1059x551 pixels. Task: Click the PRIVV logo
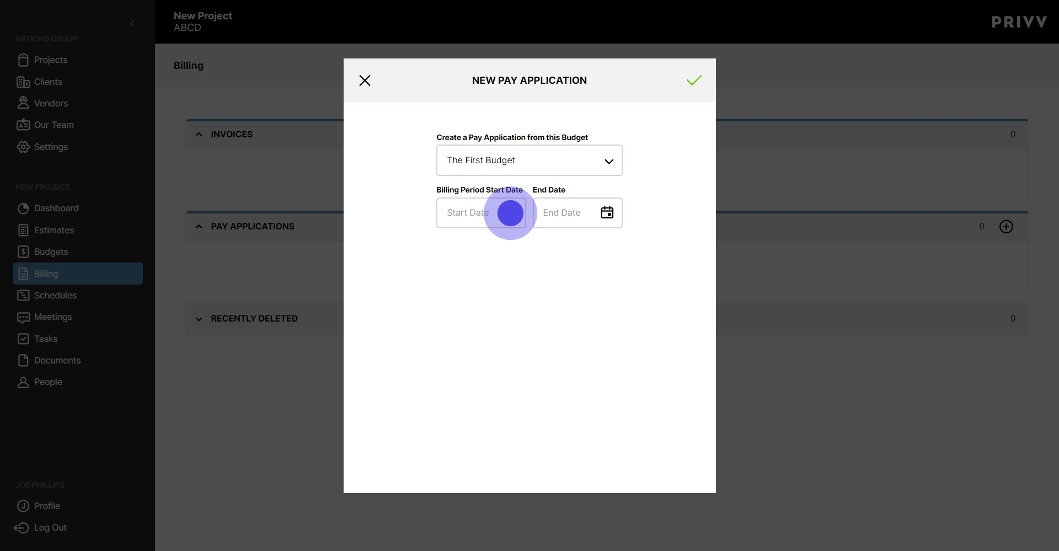1019,22
